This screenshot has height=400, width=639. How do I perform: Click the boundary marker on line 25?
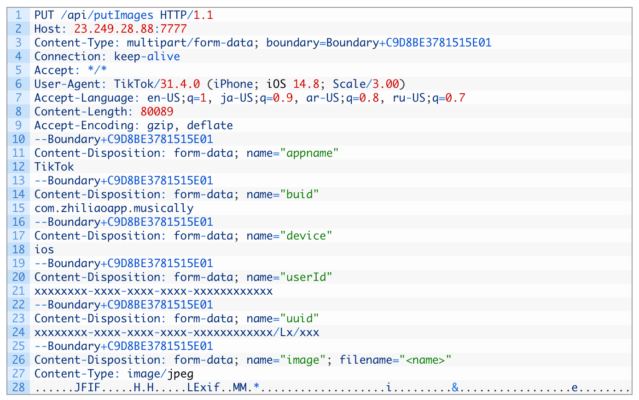[x=124, y=346]
